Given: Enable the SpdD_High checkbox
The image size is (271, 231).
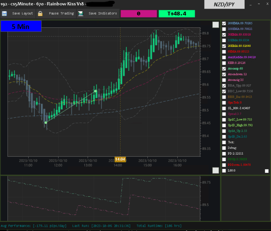Looking at the screenshot, I should pyautogui.click(x=224, y=125).
